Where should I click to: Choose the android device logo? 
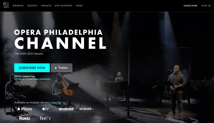pos(66,109)
